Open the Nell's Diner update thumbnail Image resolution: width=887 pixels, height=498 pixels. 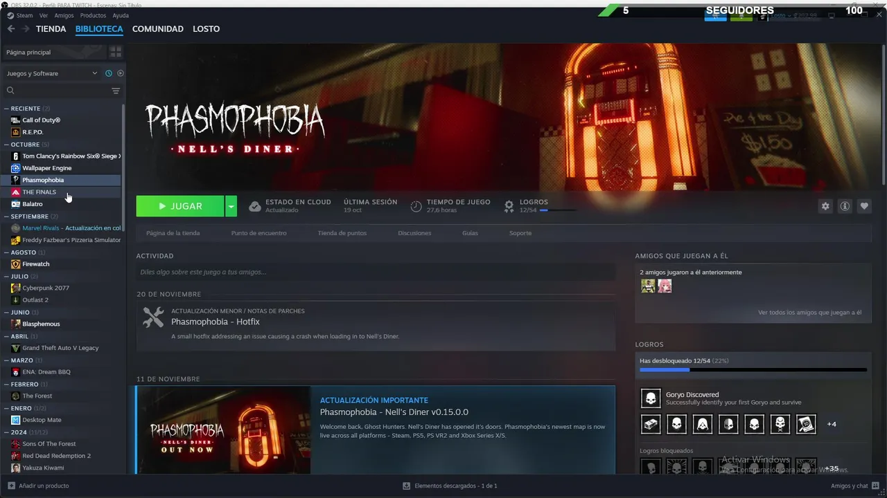point(223,430)
